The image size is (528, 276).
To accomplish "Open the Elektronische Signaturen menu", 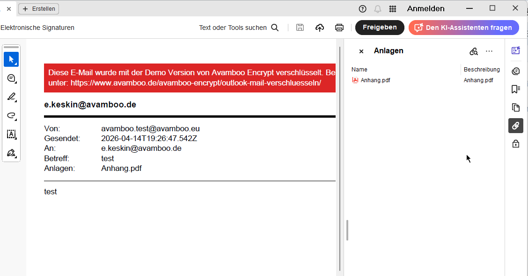I will (37, 28).
